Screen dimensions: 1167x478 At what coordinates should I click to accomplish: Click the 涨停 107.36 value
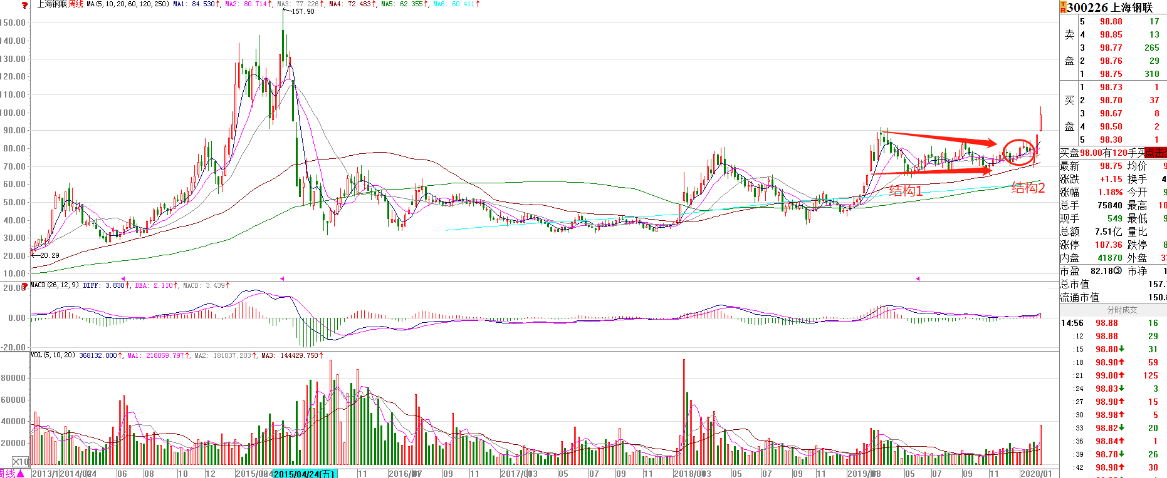(1109, 245)
